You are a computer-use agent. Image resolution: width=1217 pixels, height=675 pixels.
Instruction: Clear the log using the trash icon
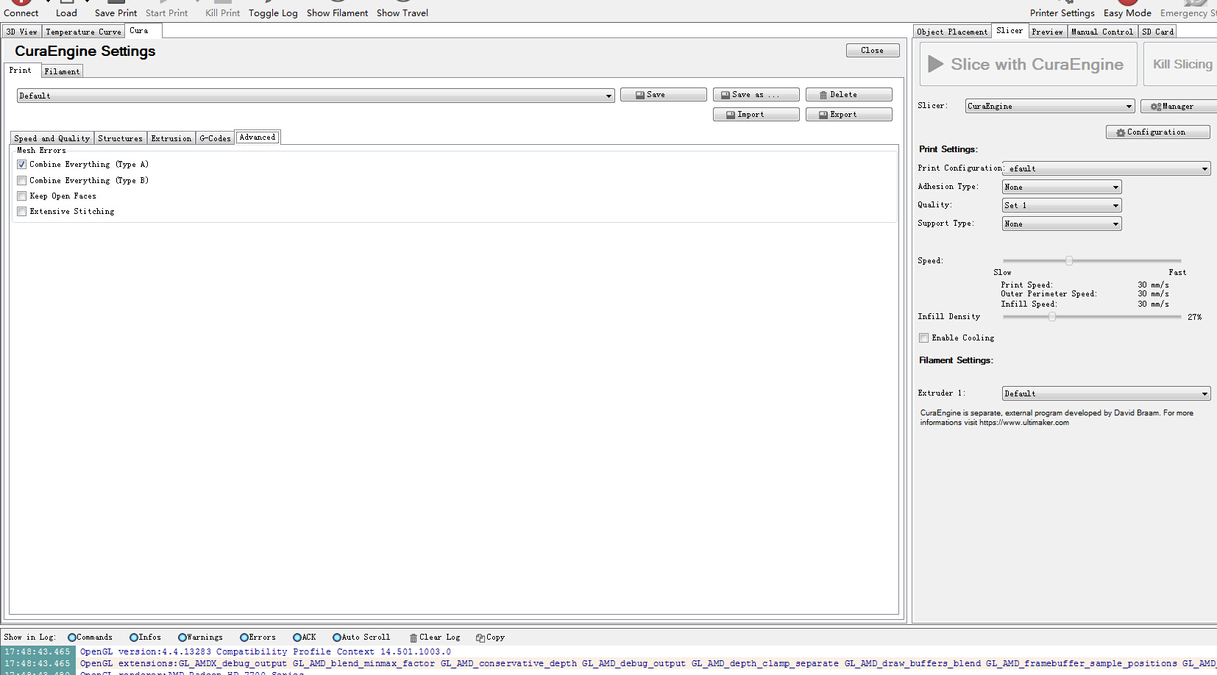(434, 637)
